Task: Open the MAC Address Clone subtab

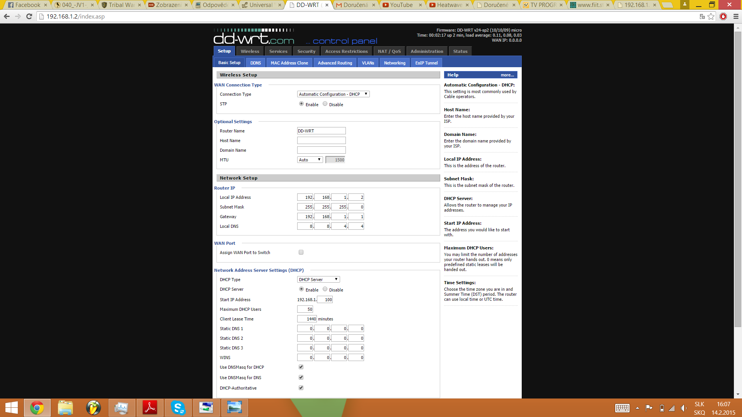Action: (289, 63)
